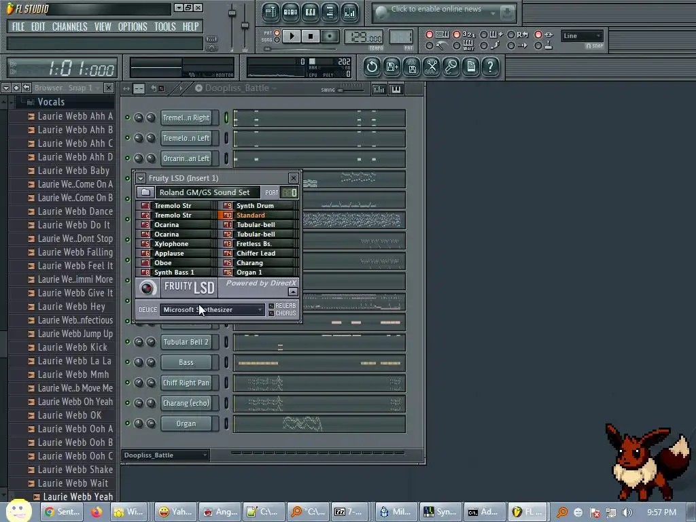Viewport: 696px width, 522px height.
Task: Click the globe icon in news panel
Action: point(382,13)
